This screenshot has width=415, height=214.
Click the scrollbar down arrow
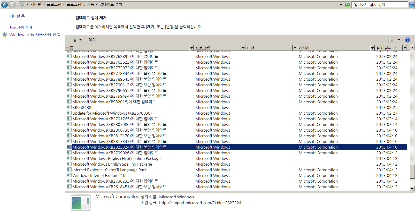click(x=412, y=189)
